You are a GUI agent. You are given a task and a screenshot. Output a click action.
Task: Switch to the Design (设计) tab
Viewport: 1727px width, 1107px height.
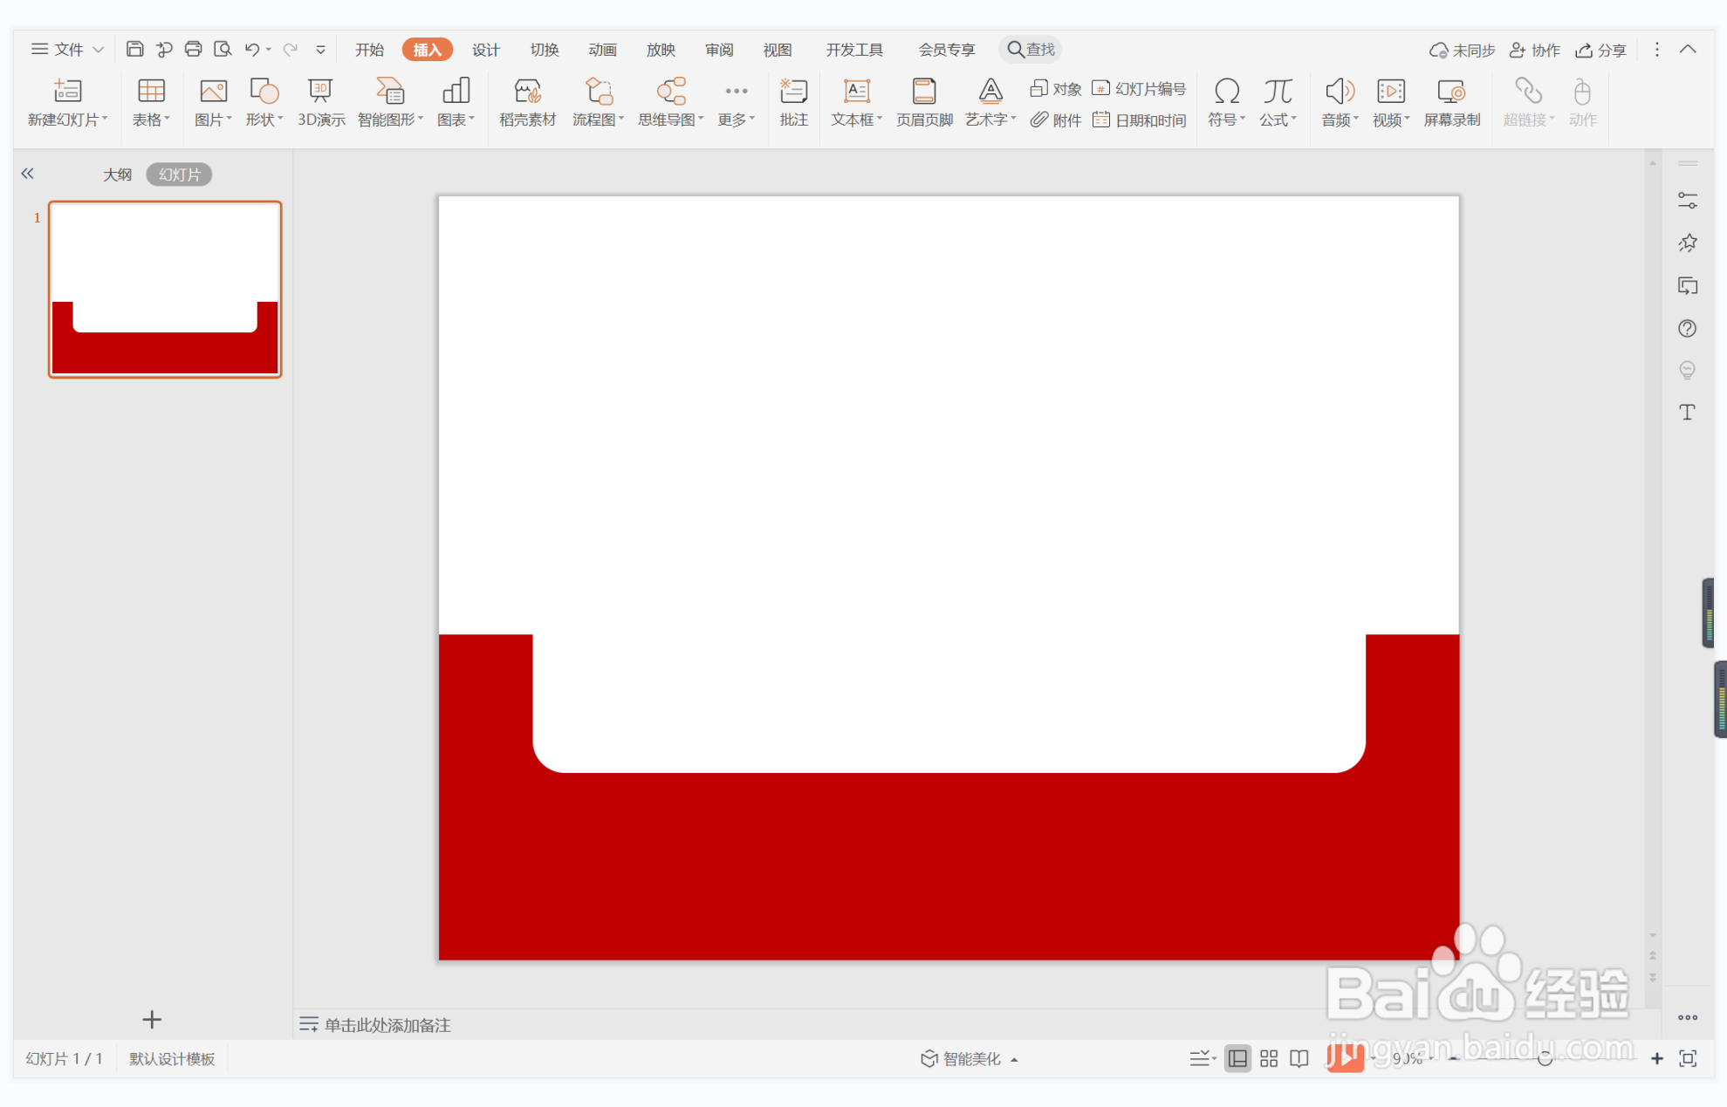tap(485, 50)
